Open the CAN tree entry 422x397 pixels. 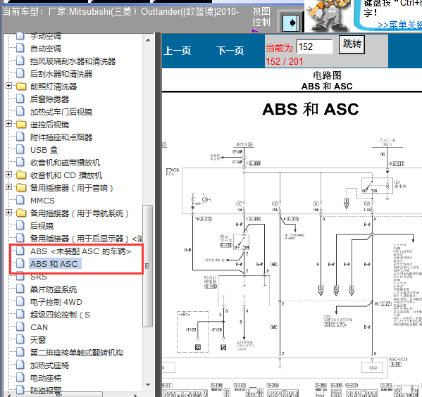pos(39,327)
